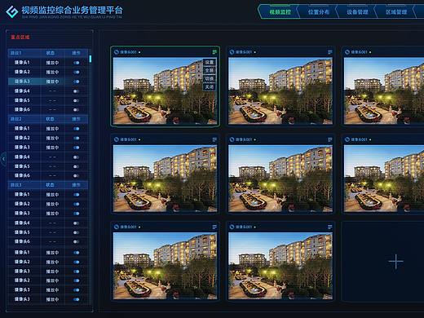Go to the 区域管理 tab
This screenshot has height=318, width=424.
(x=396, y=12)
